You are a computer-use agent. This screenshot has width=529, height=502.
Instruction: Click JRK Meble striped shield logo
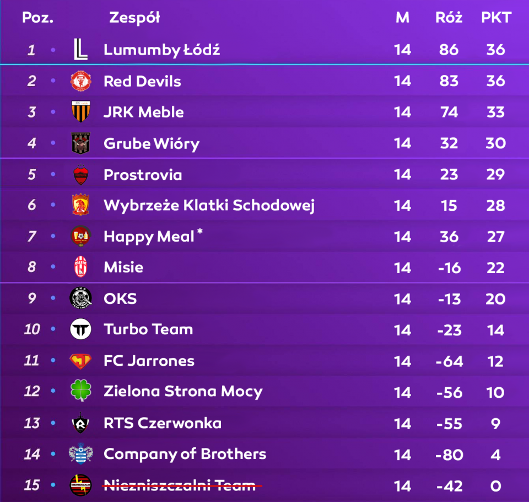80,112
